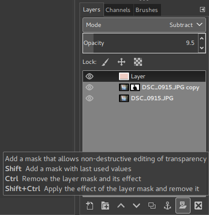Toggle the lock pixels paintbrush icon
The width and height of the screenshot is (209, 215).
(105, 62)
